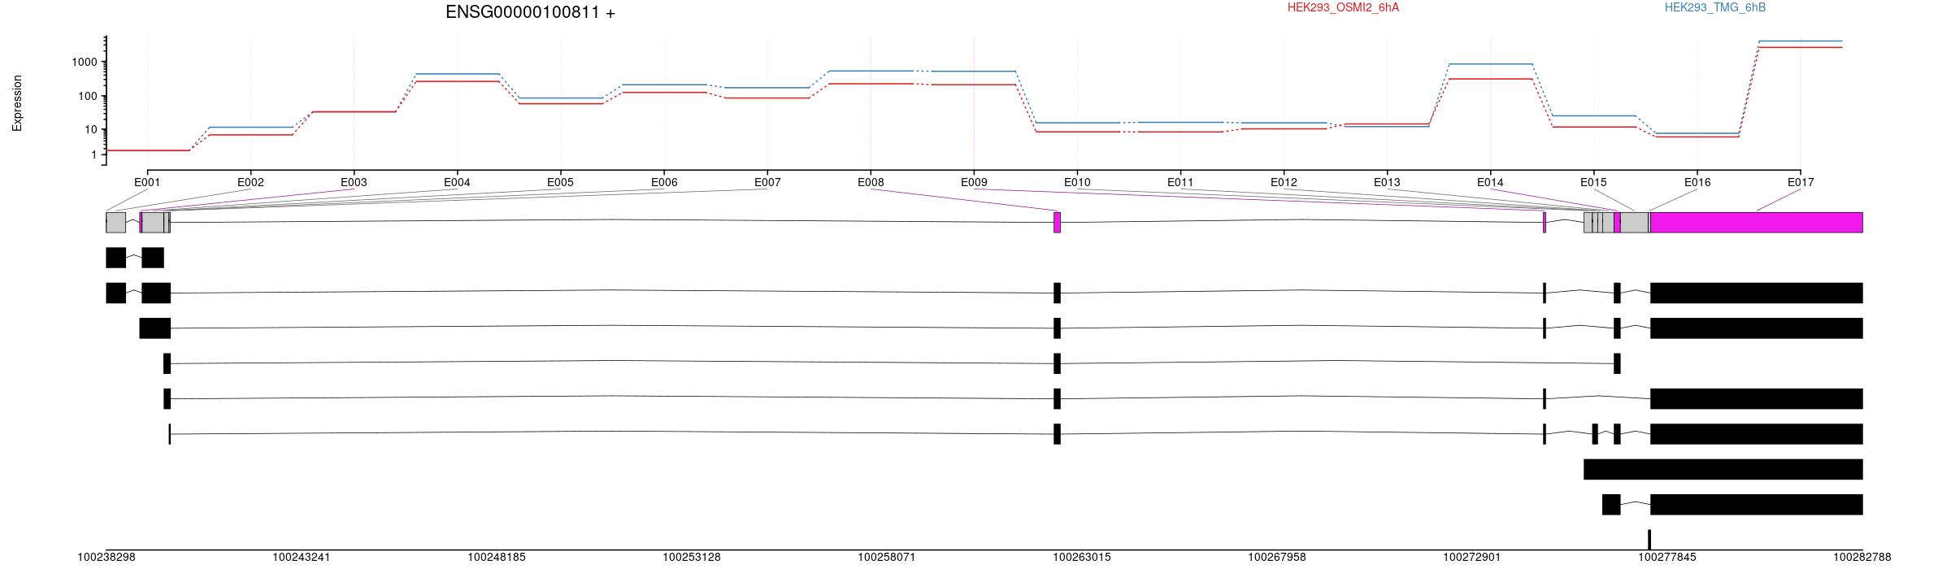Image resolution: width=1951 pixels, height=569 pixels.
Task: Click the tick marker above coordinate 100277845
Action: (x=1649, y=540)
